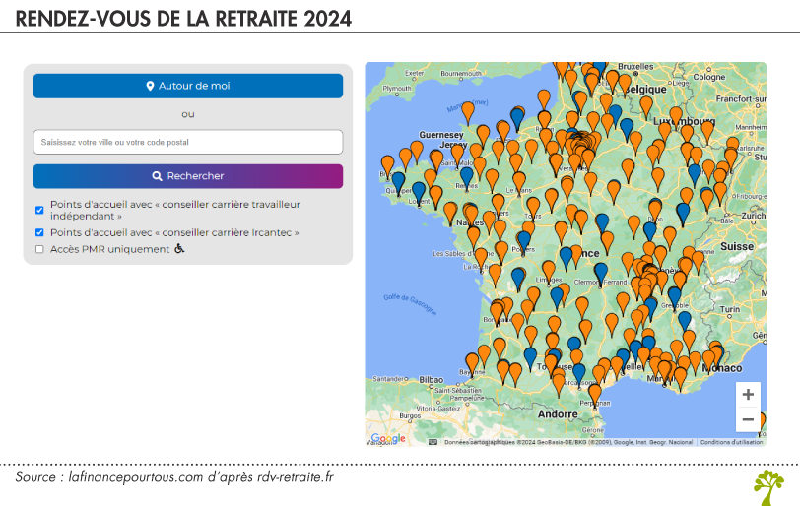Select the blue pin at Rennes

click(x=466, y=177)
